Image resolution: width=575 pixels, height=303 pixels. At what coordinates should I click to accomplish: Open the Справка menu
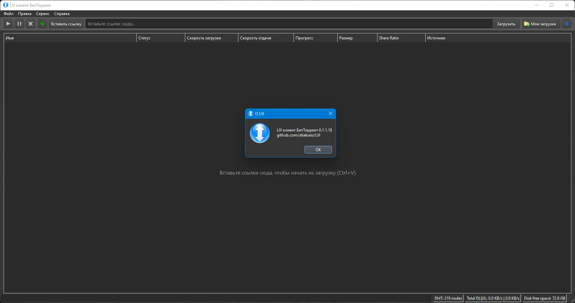coord(61,14)
